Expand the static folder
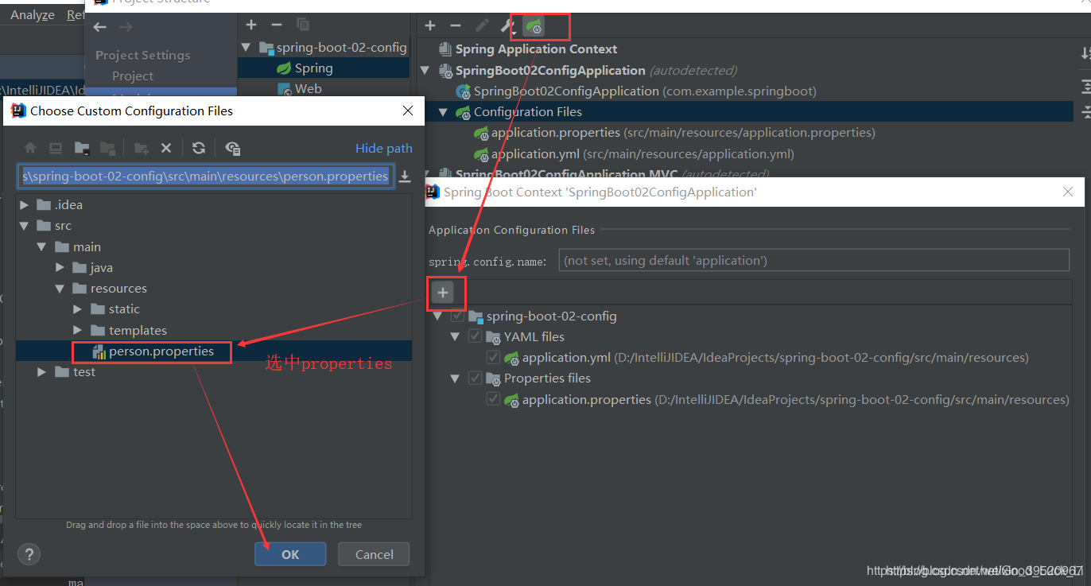The image size is (1091, 586). (x=77, y=309)
